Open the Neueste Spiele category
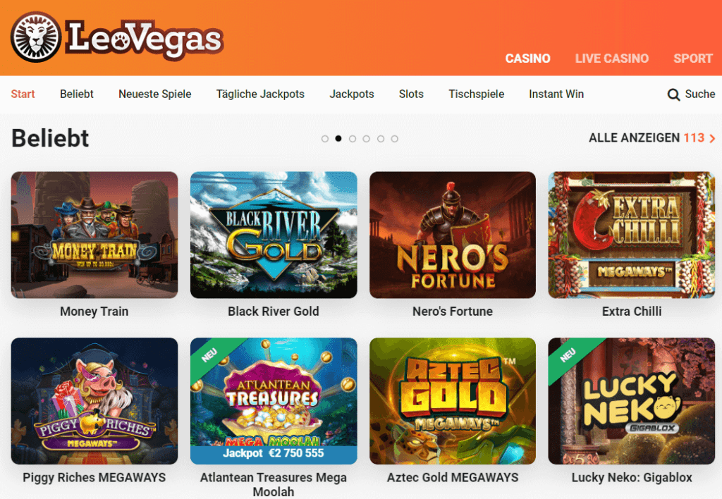 click(154, 94)
